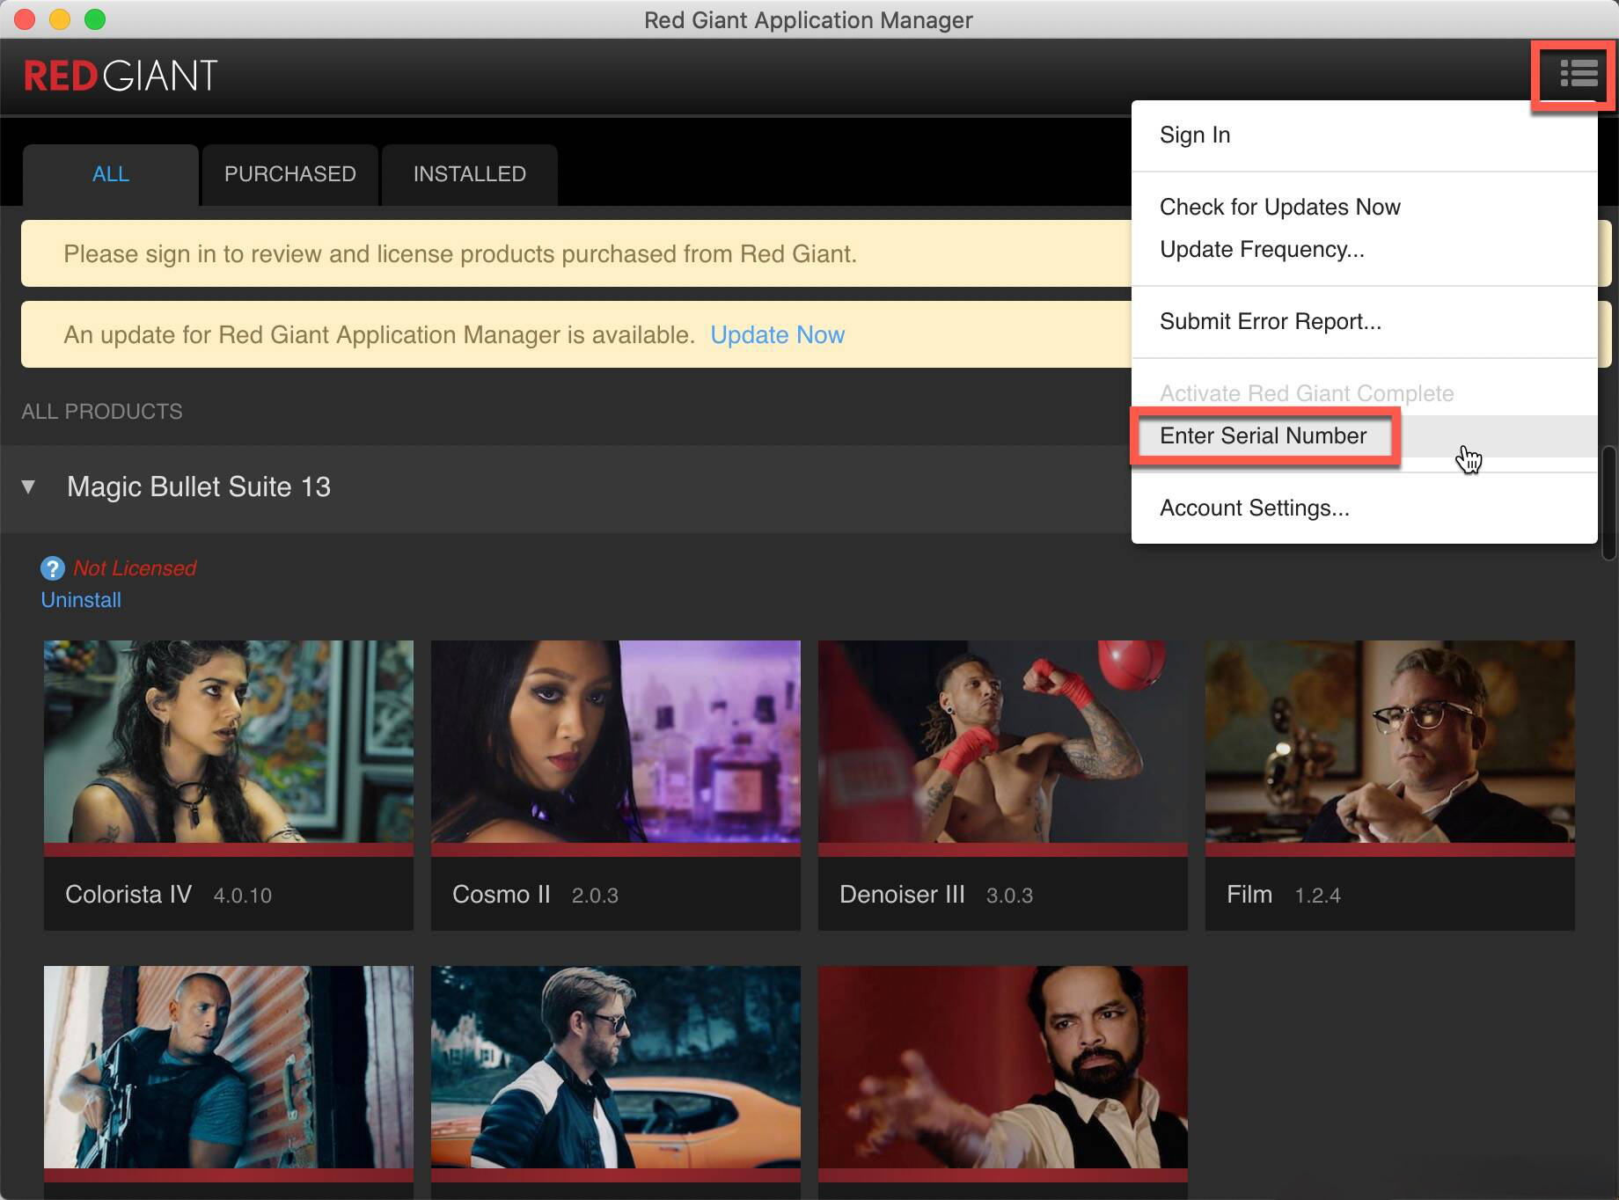Viewport: 1619px width, 1200px height.
Task: Click the Update Now link
Action: pos(777,334)
